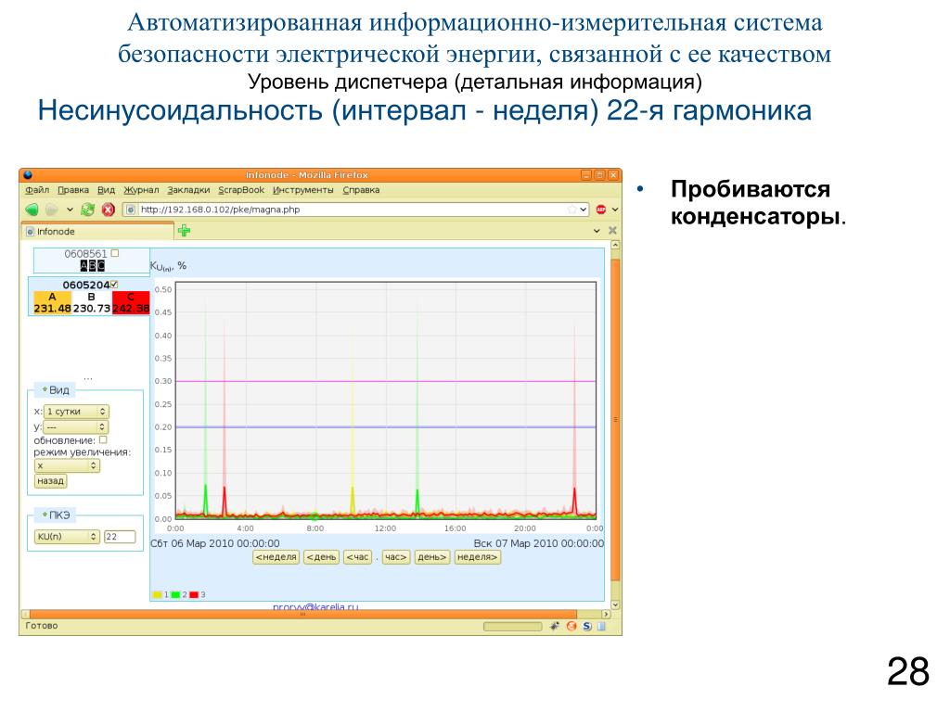Close the tab with the grey X
Image resolution: width=950 pixels, height=712 pixels.
pyautogui.click(x=612, y=231)
